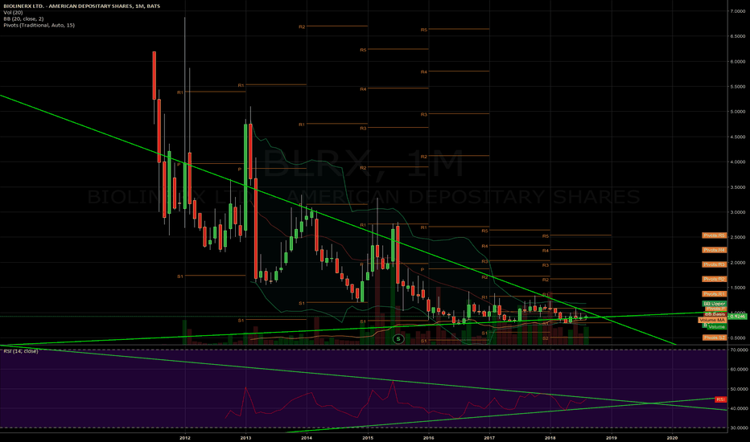Click the Pivots:R1 price label
The image size is (750, 442).
714,294
